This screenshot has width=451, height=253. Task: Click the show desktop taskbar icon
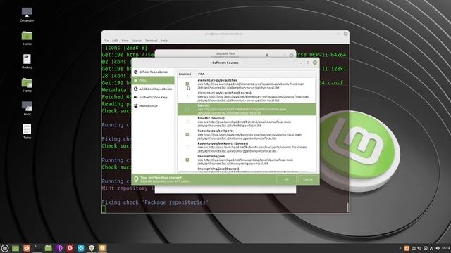coord(16,248)
